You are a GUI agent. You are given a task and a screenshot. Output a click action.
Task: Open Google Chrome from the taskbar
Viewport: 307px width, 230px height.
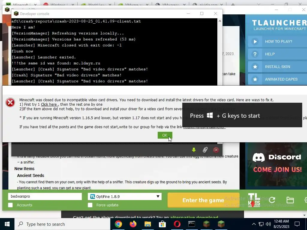pos(118,224)
